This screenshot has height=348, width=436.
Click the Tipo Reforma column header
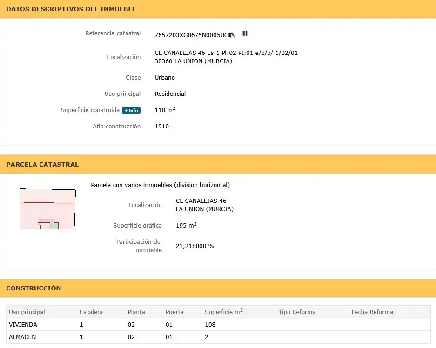297,312
